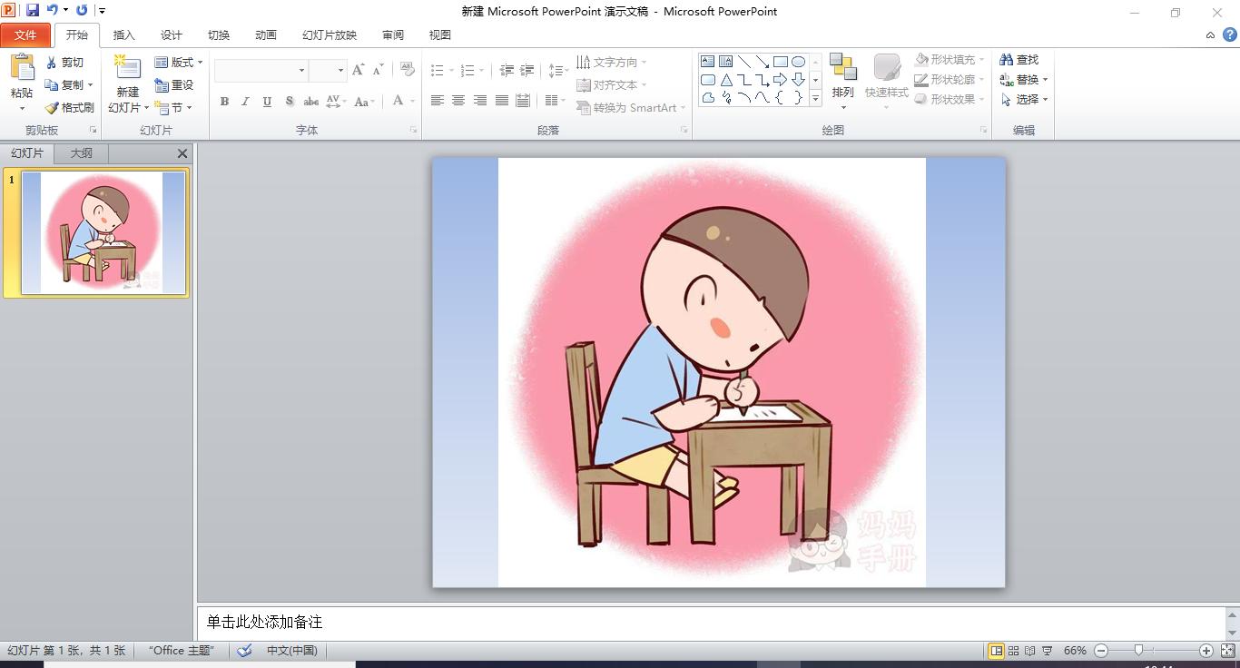Open the Find (查找) command
The height and width of the screenshot is (668, 1240).
pos(1019,58)
